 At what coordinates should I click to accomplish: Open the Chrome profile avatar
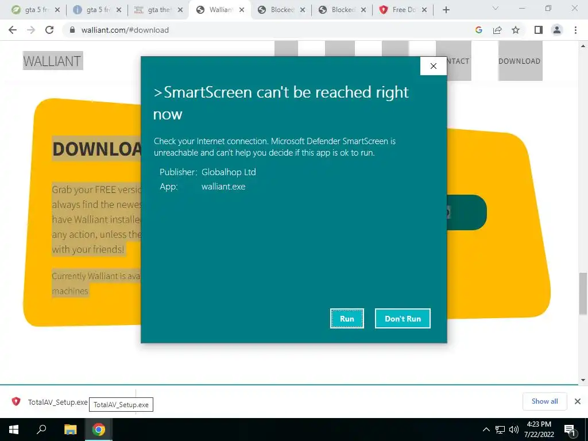557,30
